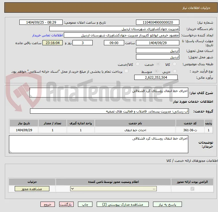Viewport: 218px width, 212px height.
Task: Click the deadline date 1404/09/29 field
Action: pos(158,43)
